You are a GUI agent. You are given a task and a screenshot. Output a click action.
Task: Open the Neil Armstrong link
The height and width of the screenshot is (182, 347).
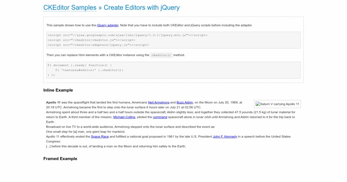coord(158,102)
